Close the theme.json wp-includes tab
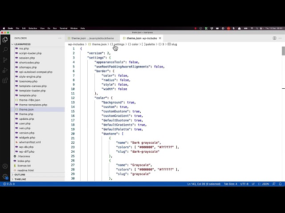The width and height of the screenshot is (285, 213). pyautogui.click(x=160, y=38)
